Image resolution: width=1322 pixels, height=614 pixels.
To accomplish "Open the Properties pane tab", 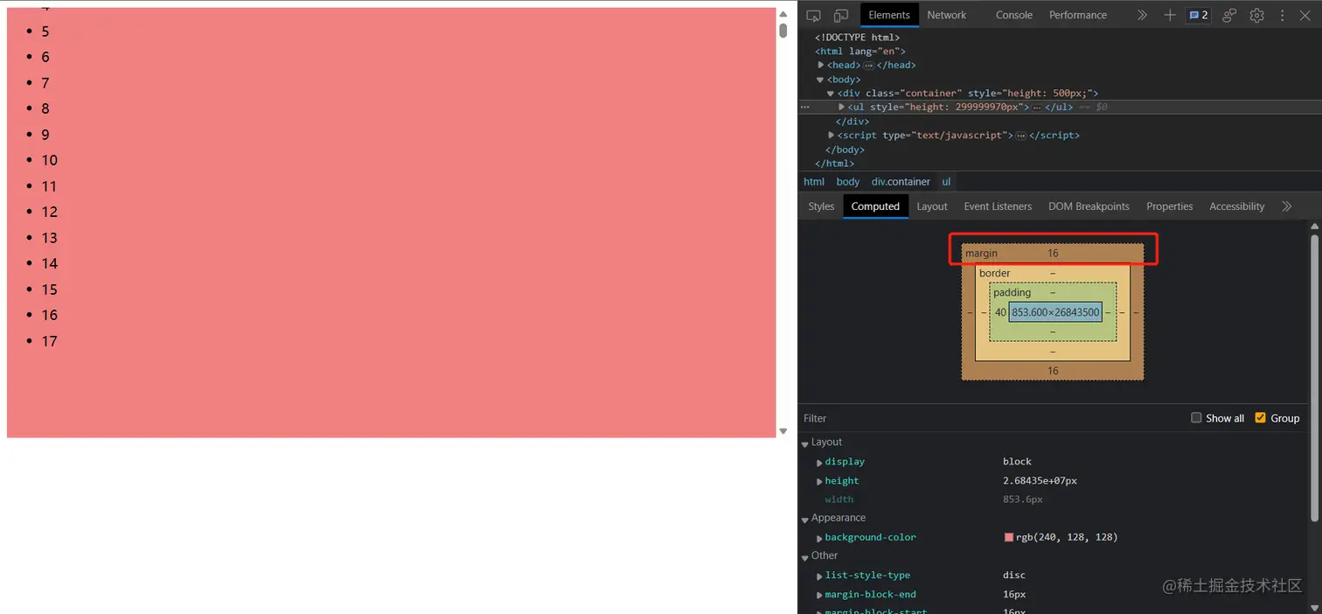I will [1170, 206].
